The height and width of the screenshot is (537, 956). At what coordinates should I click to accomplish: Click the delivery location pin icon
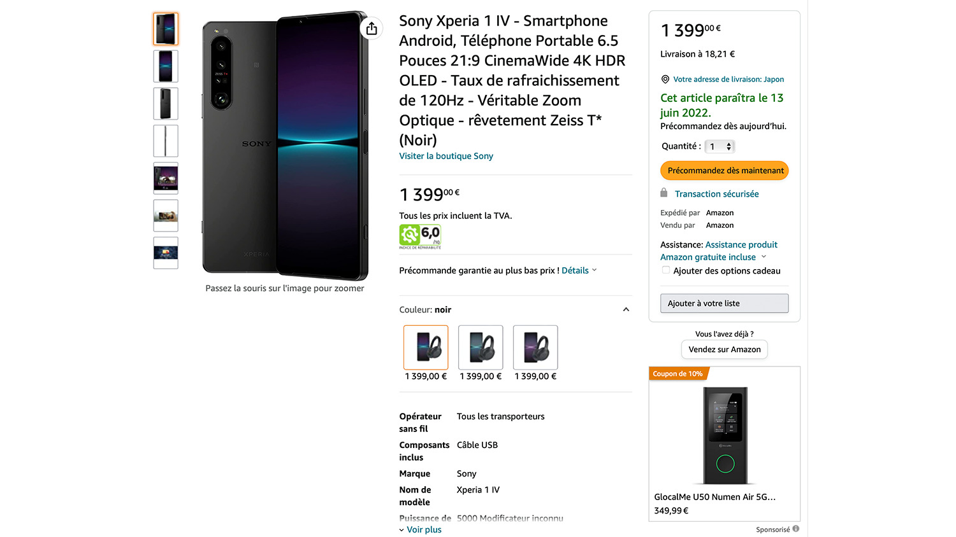665,80
